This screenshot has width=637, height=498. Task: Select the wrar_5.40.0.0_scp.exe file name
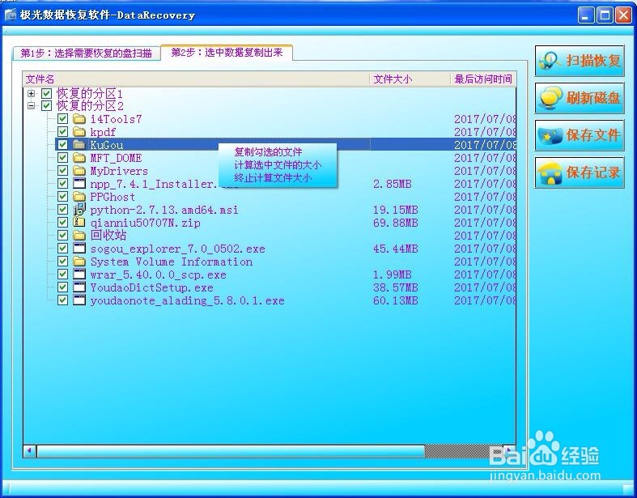click(x=158, y=275)
